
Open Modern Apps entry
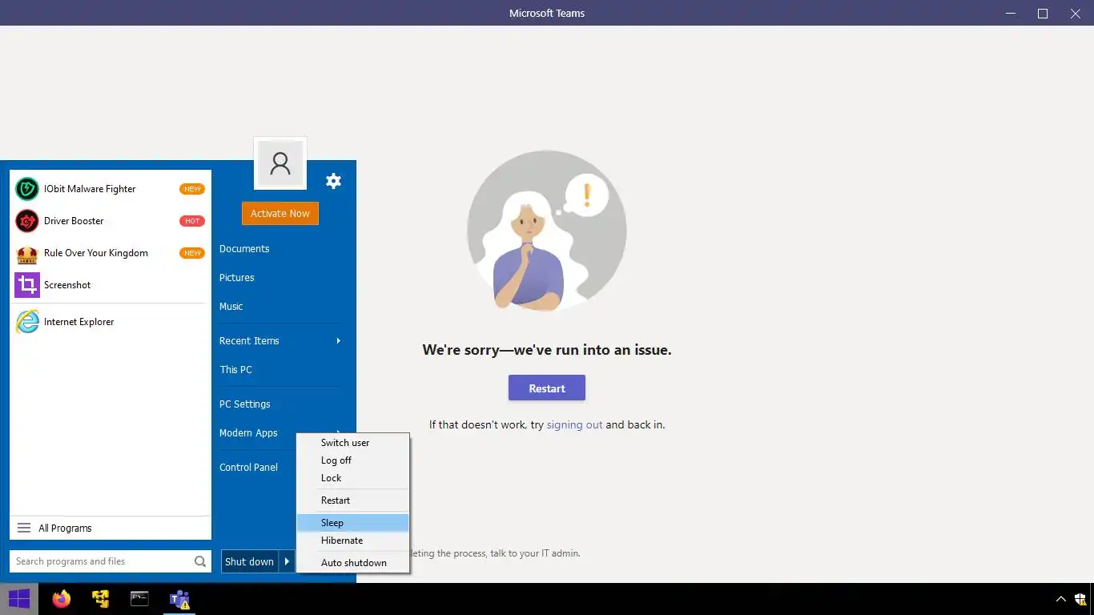pyautogui.click(x=248, y=433)
